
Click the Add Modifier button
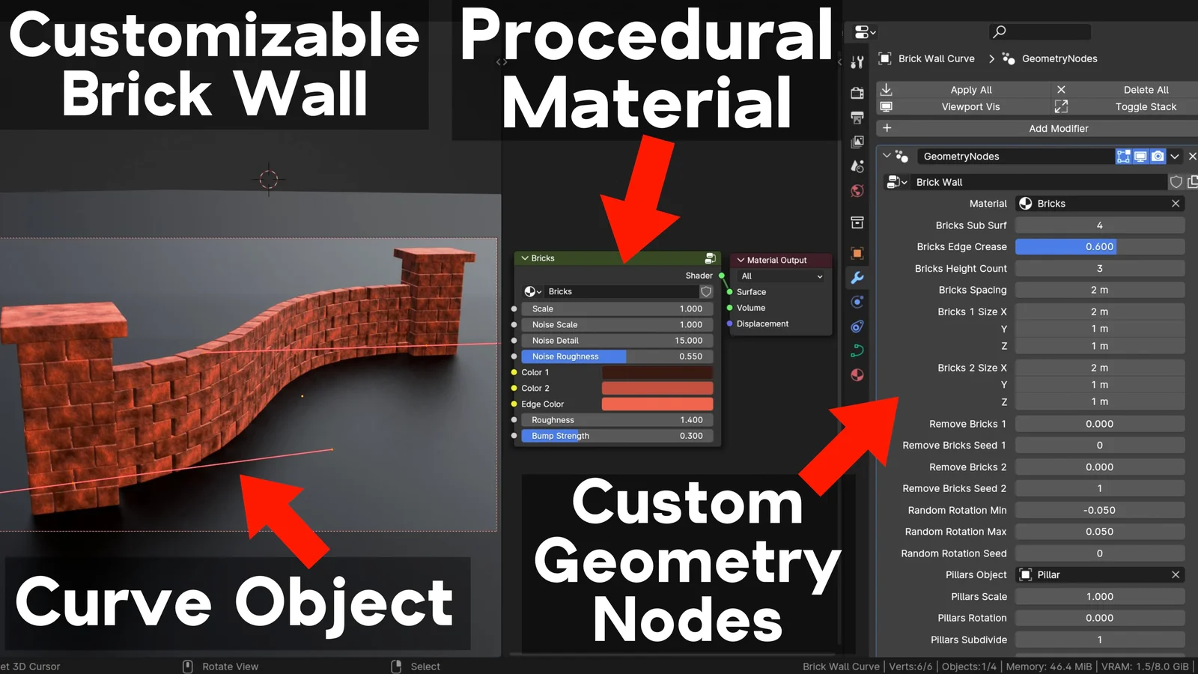point(1058,129)
